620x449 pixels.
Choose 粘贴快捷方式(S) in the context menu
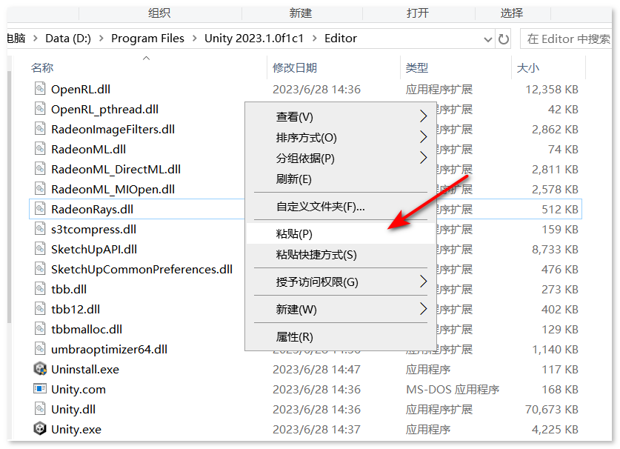tap(340, 255)
